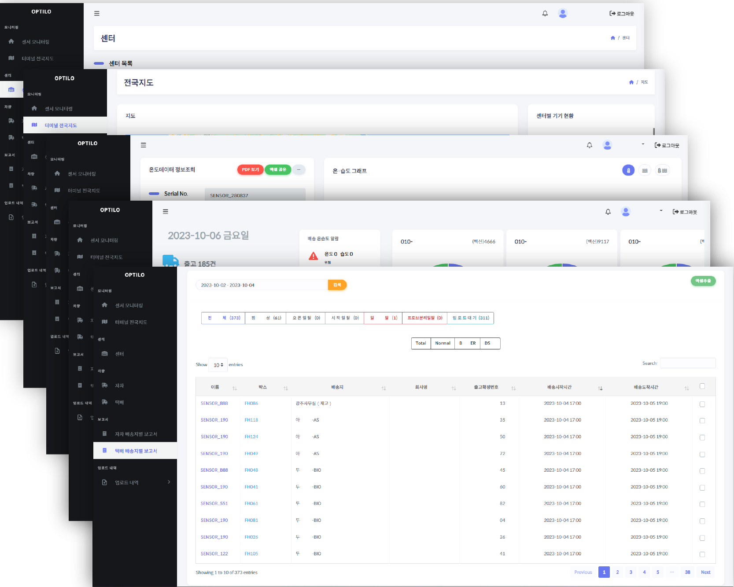Expand the 업로드 내역 submenu chevron
Screen dimensions: 734x587
coord(169,482)
